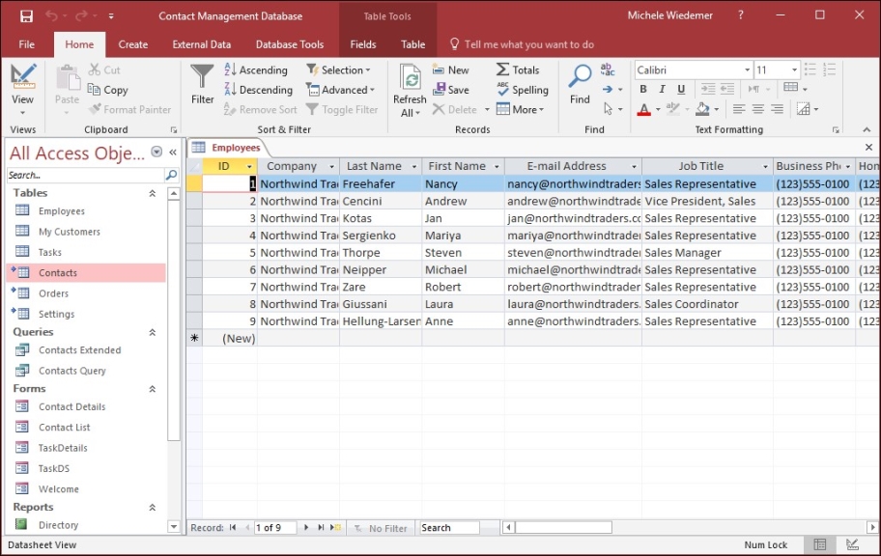
Task: Run Spelling check
Action: [523, 90]
